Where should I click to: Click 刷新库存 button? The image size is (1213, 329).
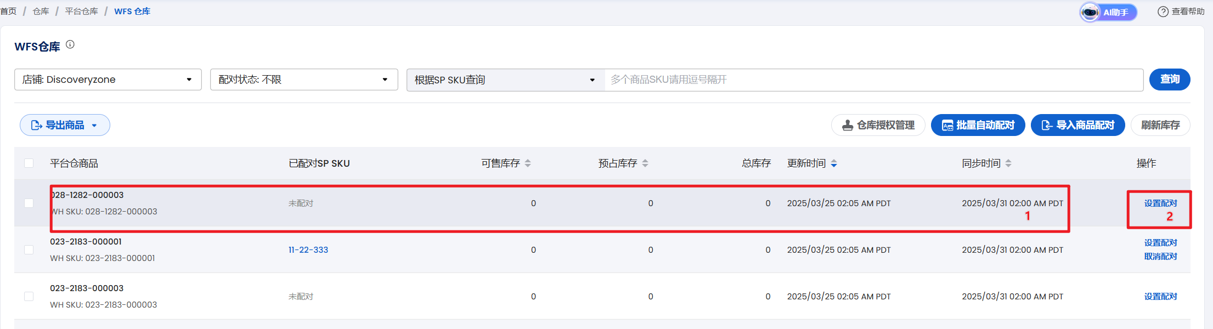pos(1160,125)
